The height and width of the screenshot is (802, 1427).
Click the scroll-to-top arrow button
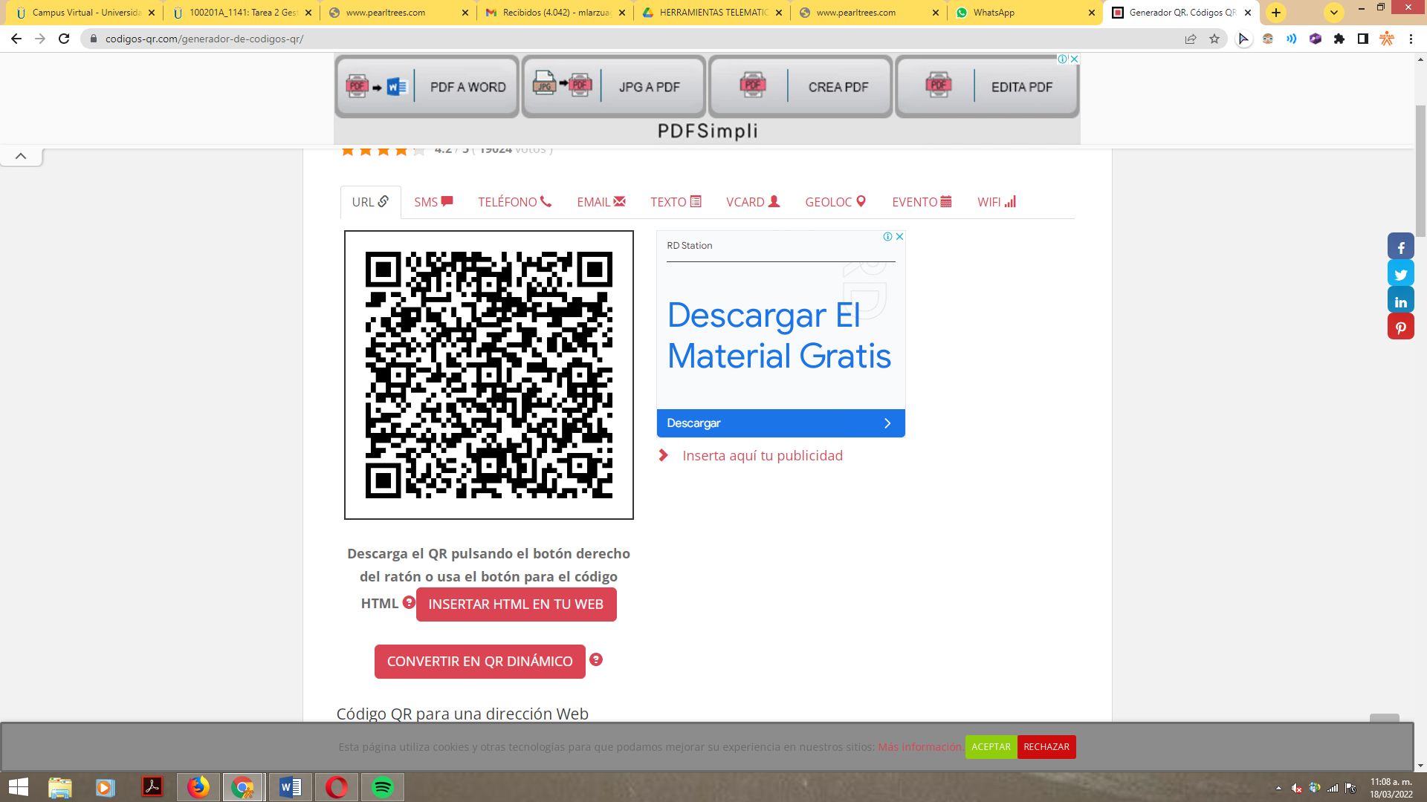[21, 154]
